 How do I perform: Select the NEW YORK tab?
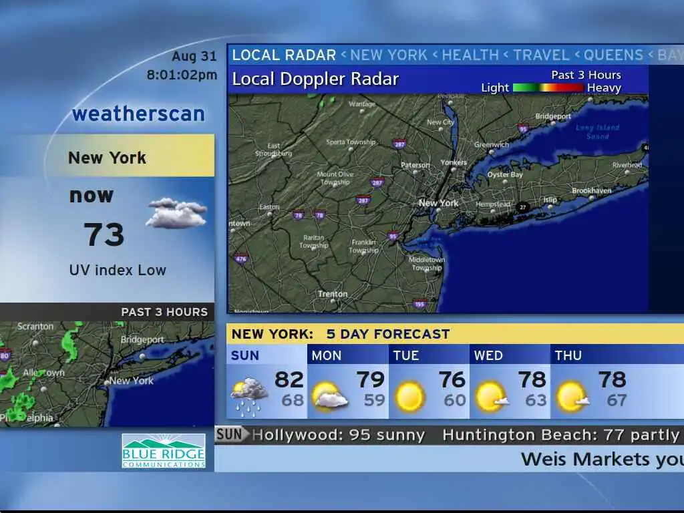(389, 55)
